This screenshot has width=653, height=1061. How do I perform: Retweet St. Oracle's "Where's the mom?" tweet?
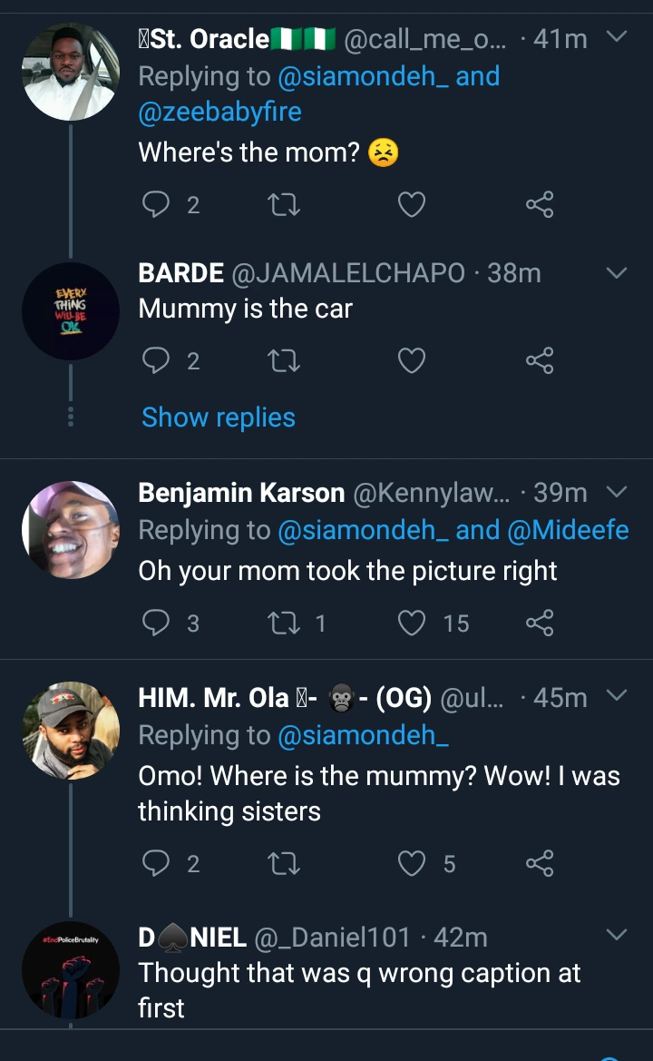[286, 205]
